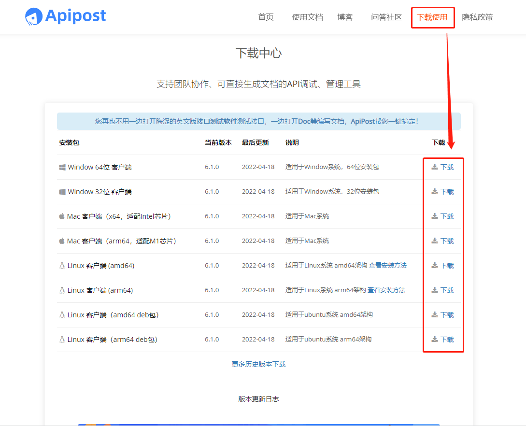
Task: Click 适用于Window系统，64位安装包 description
Action: click(x=332, y=167)
